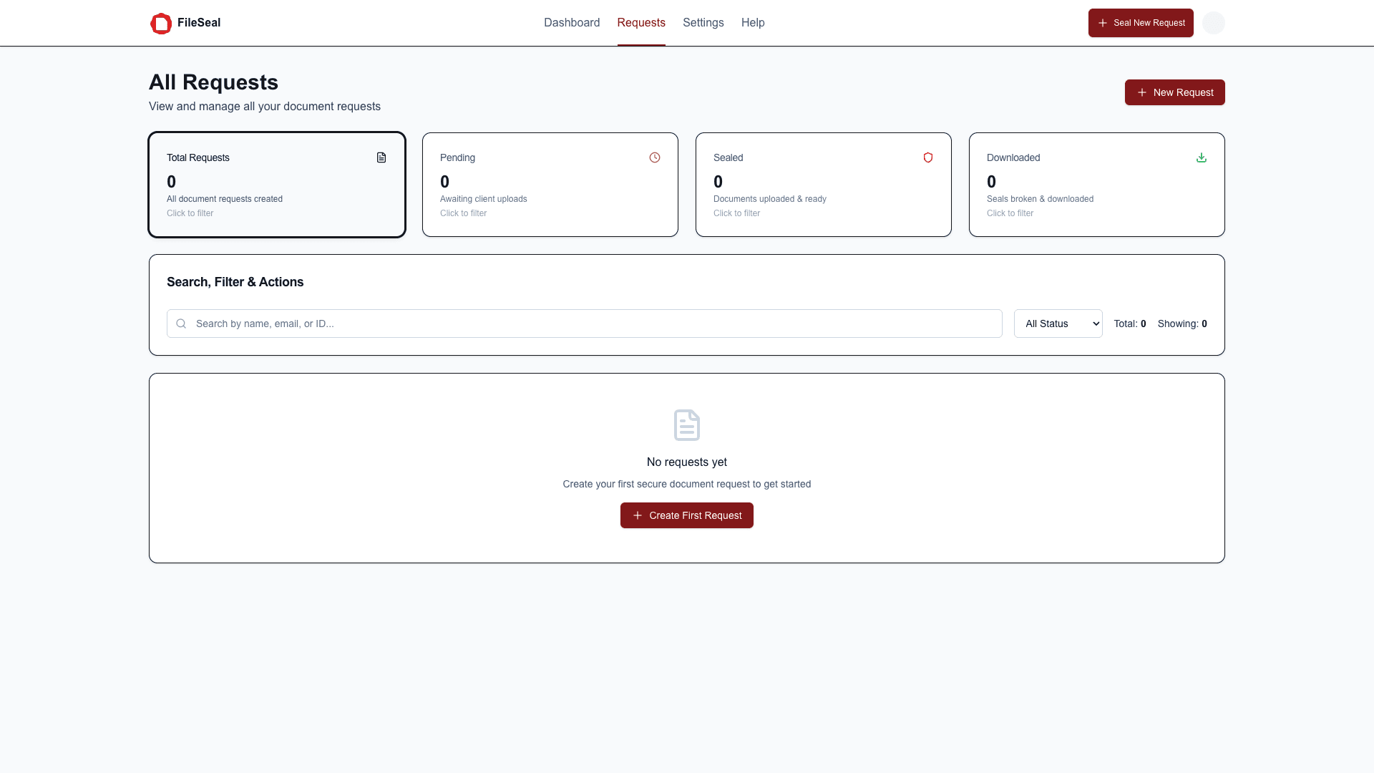Click the empty-state document icon

687,425
